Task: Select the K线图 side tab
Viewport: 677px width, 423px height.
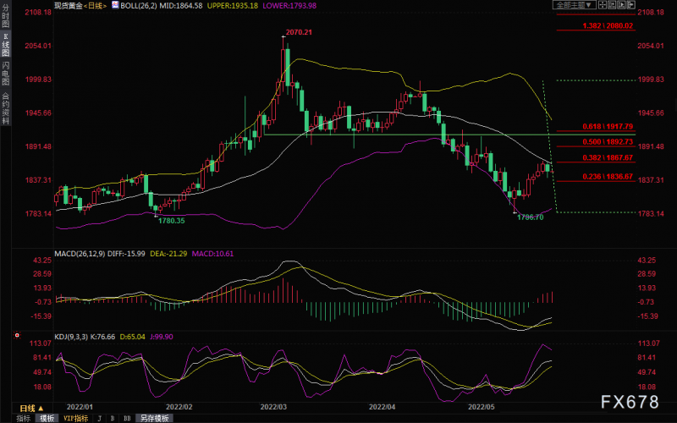Action: tap(6, 45)
